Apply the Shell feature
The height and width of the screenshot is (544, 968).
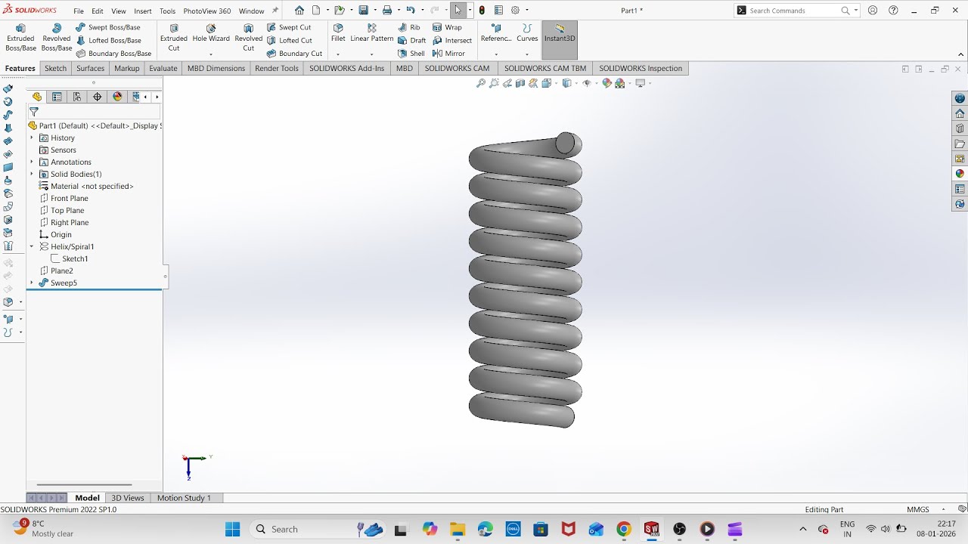coord(411,54)
